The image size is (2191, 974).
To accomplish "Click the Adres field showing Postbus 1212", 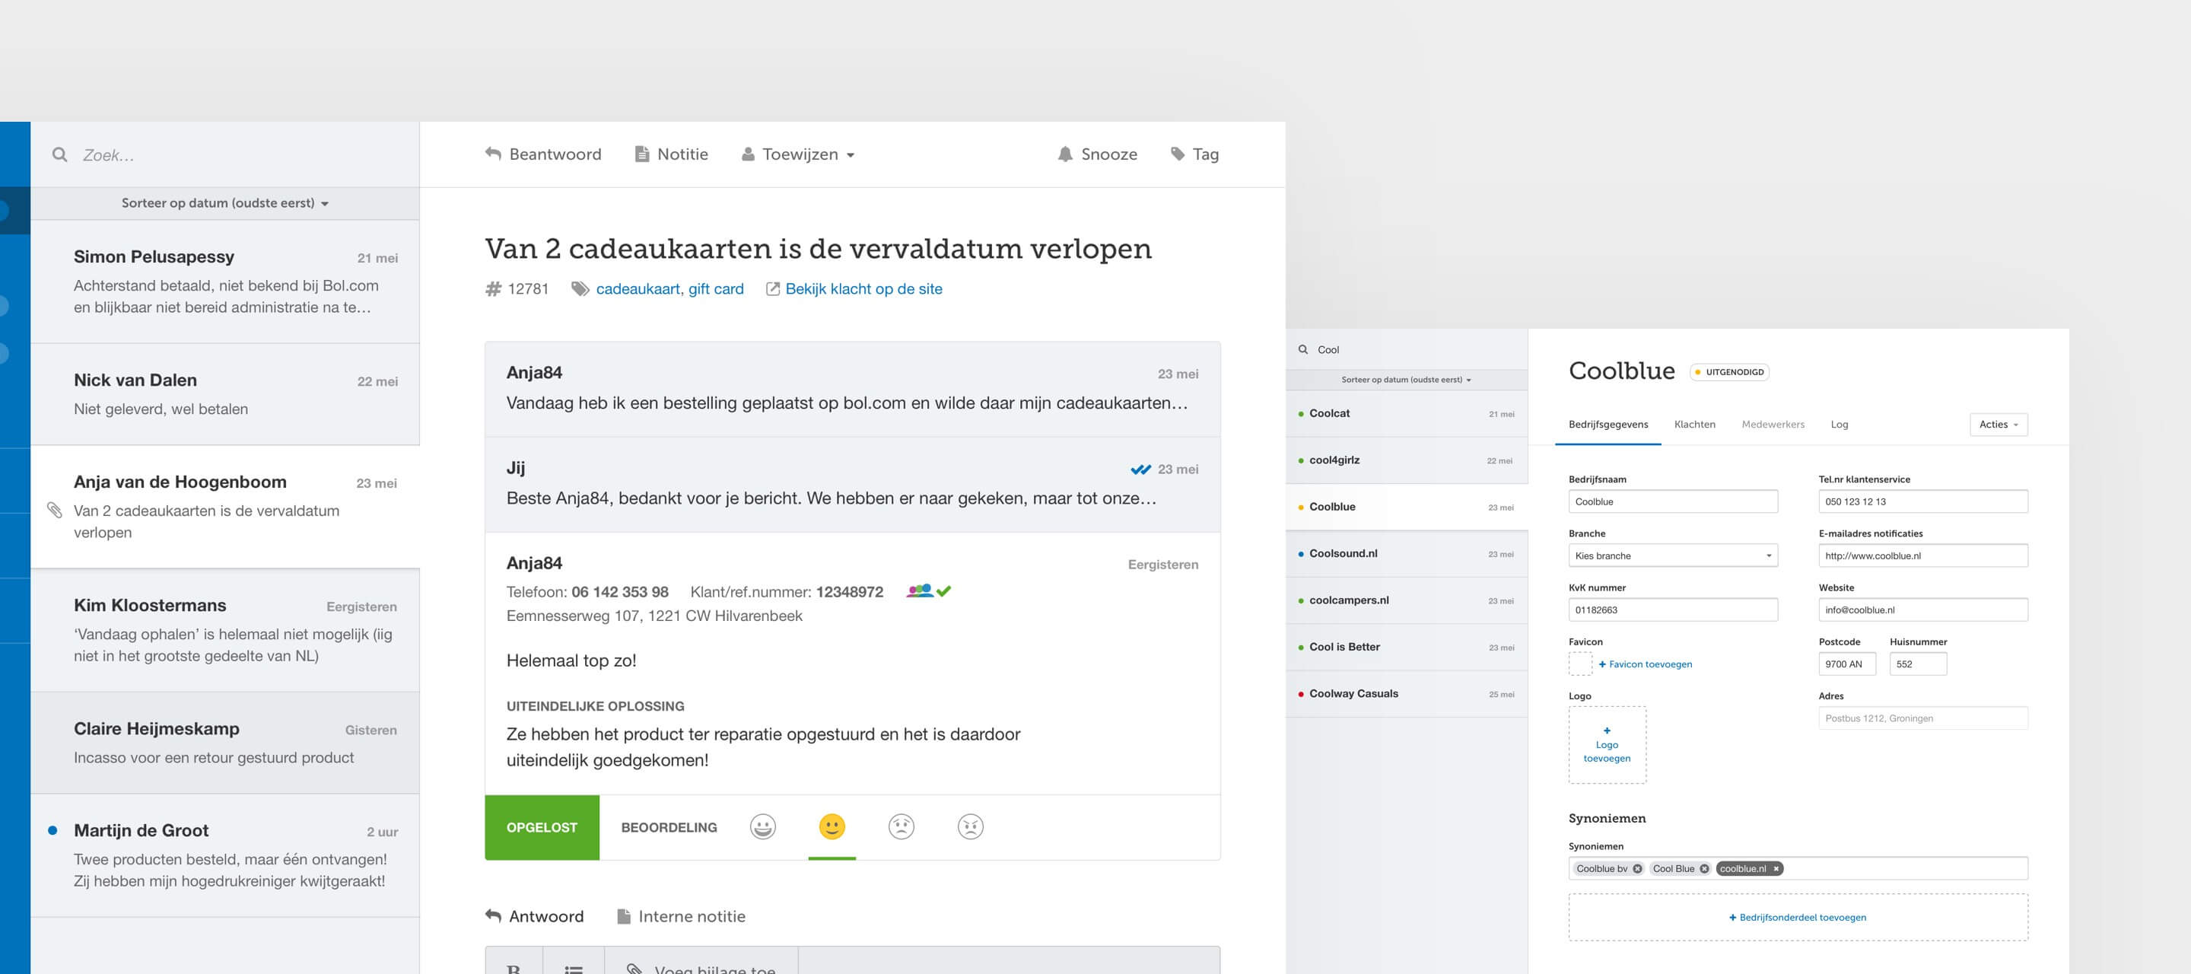I will pyautogui.click(x=1923, y=718).
